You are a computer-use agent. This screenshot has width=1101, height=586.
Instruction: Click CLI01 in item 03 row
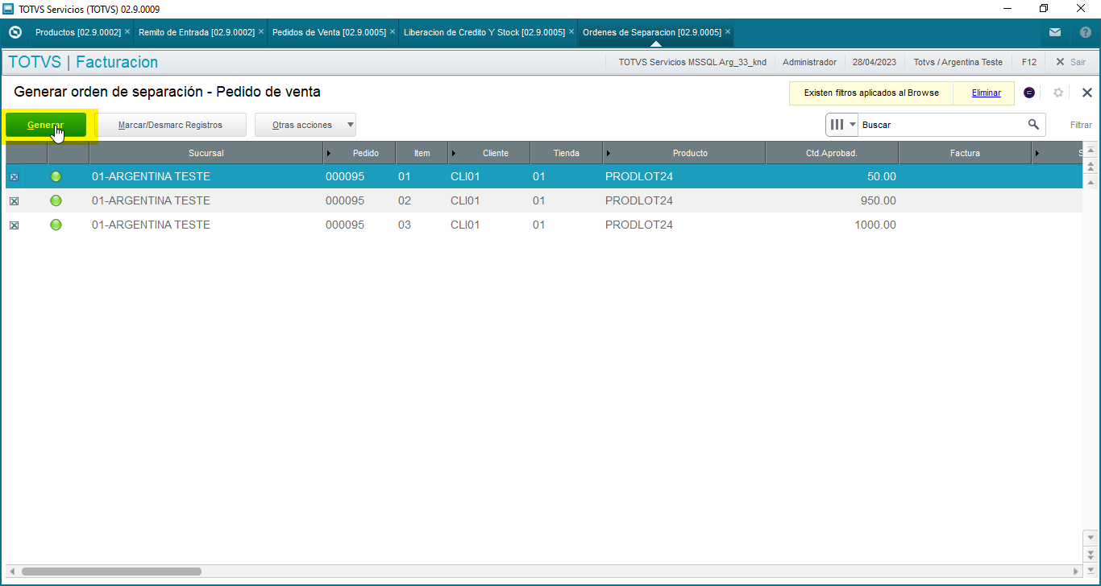coord(465,225)
